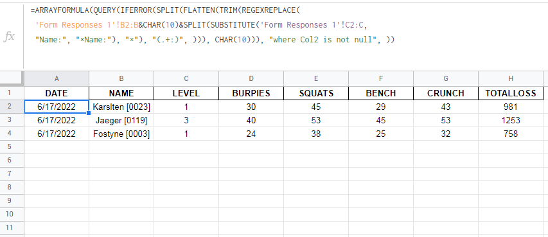The height and width of the screenshot is (237, 548).
Task: Click the fx formula icon
Action: pos(9,37)
